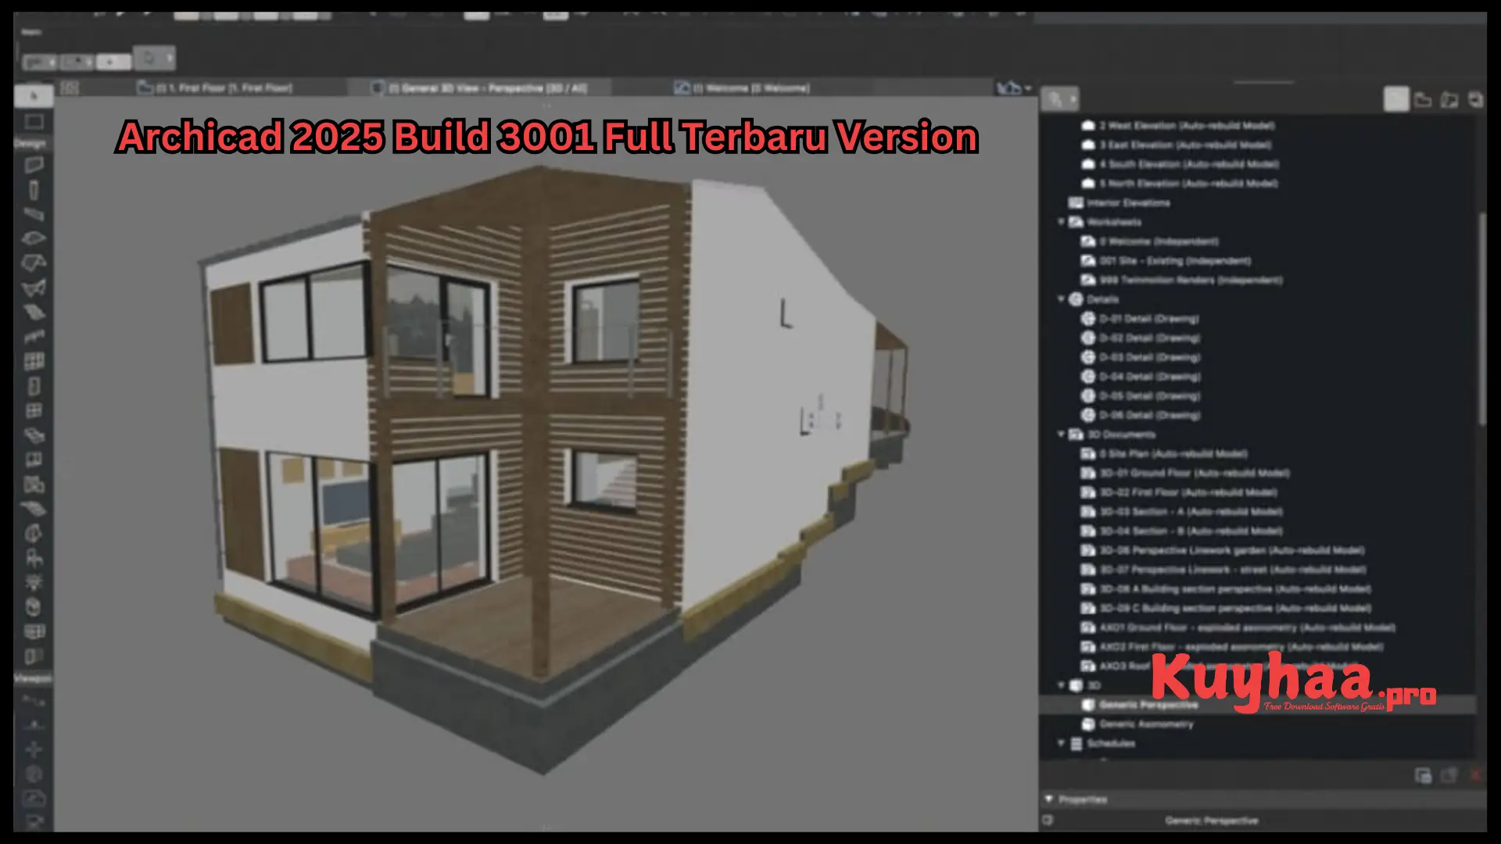Switch to General 3D View Perspective tab
1501x844 pixels.
479,88
